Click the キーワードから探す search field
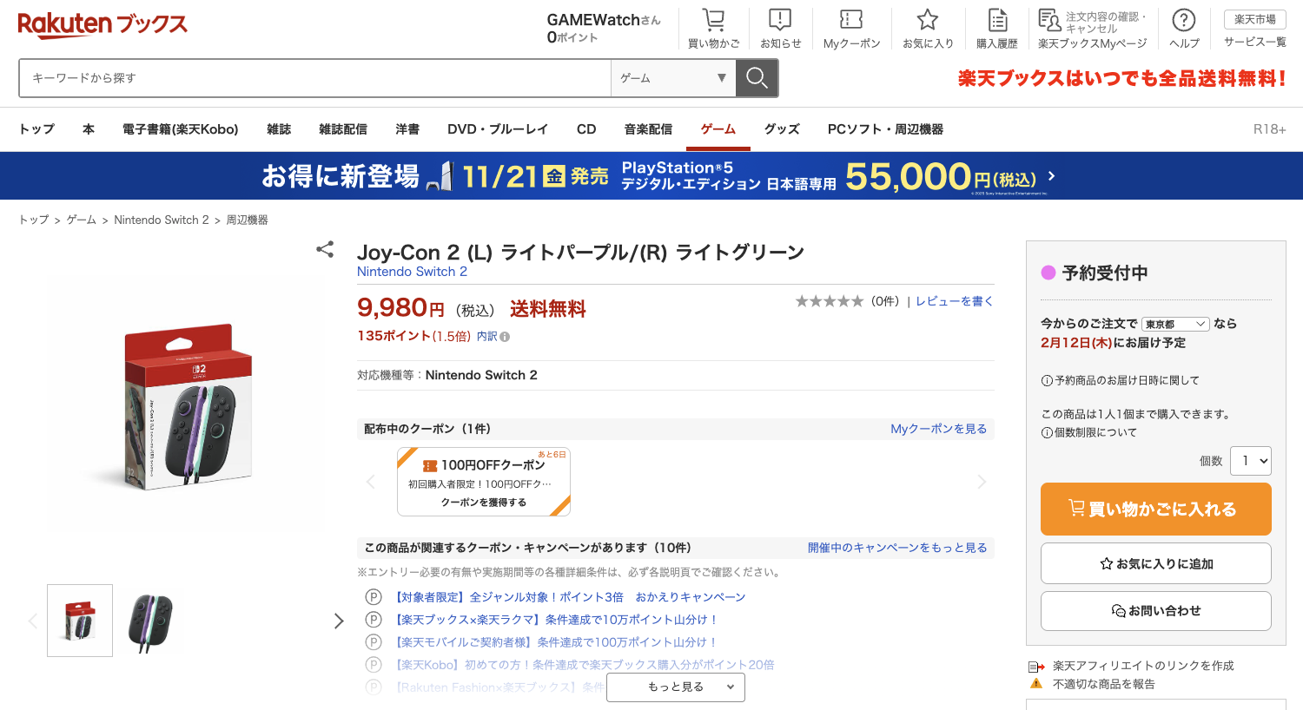This screenshot has width=1303, height=710. (x=315, y=78)
